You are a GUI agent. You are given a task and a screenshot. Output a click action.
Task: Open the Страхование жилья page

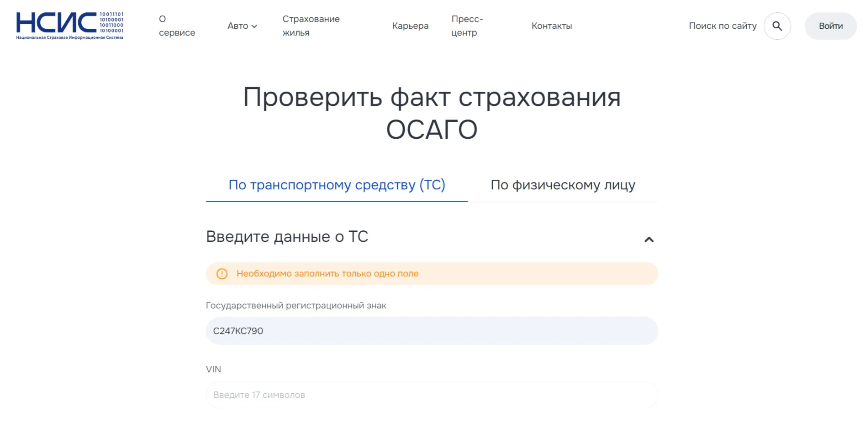[311, 26]
